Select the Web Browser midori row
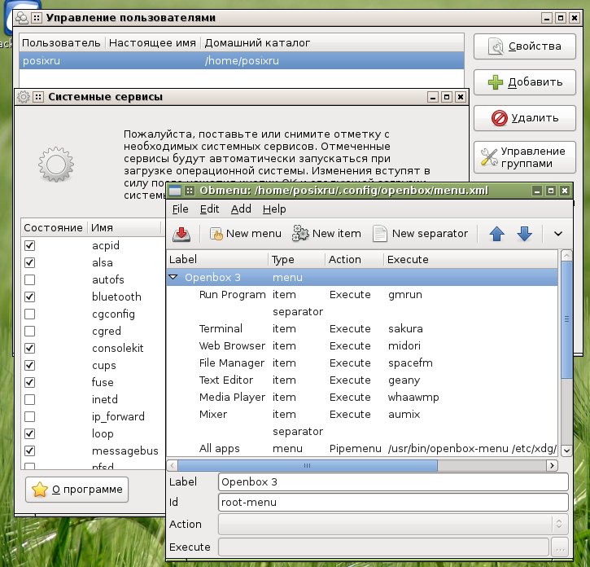590x567 pixels. 361,346
